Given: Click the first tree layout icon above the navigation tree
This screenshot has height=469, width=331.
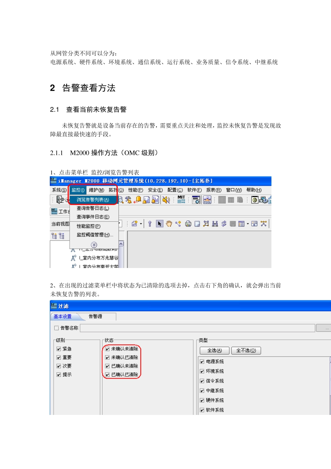Looking at the screenshot, I should tap(54, 236).
